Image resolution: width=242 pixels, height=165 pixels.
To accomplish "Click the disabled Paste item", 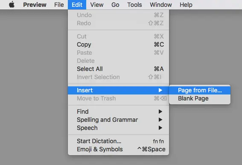I will click(x=118, y=53).
